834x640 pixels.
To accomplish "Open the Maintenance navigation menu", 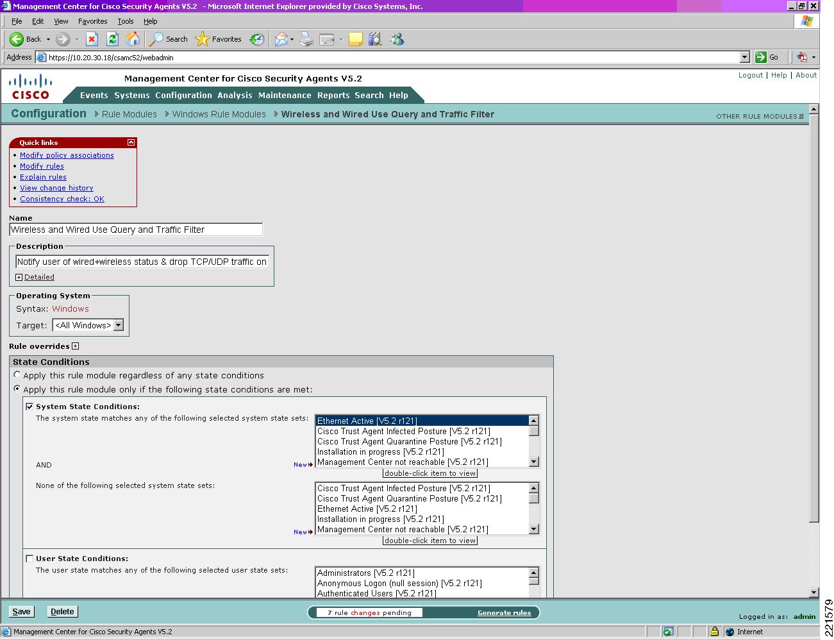I will [285, 95].
